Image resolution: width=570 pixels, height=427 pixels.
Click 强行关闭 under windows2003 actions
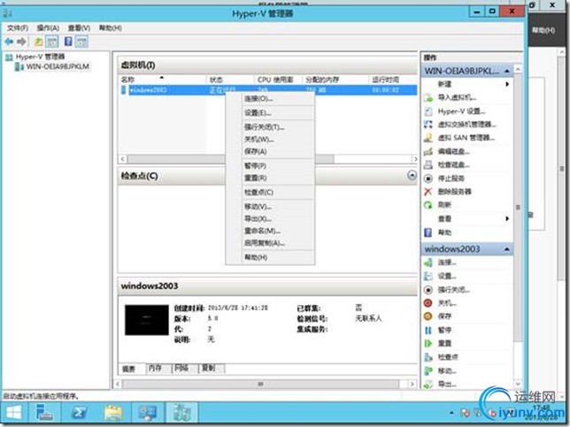[x=454, y=290]
